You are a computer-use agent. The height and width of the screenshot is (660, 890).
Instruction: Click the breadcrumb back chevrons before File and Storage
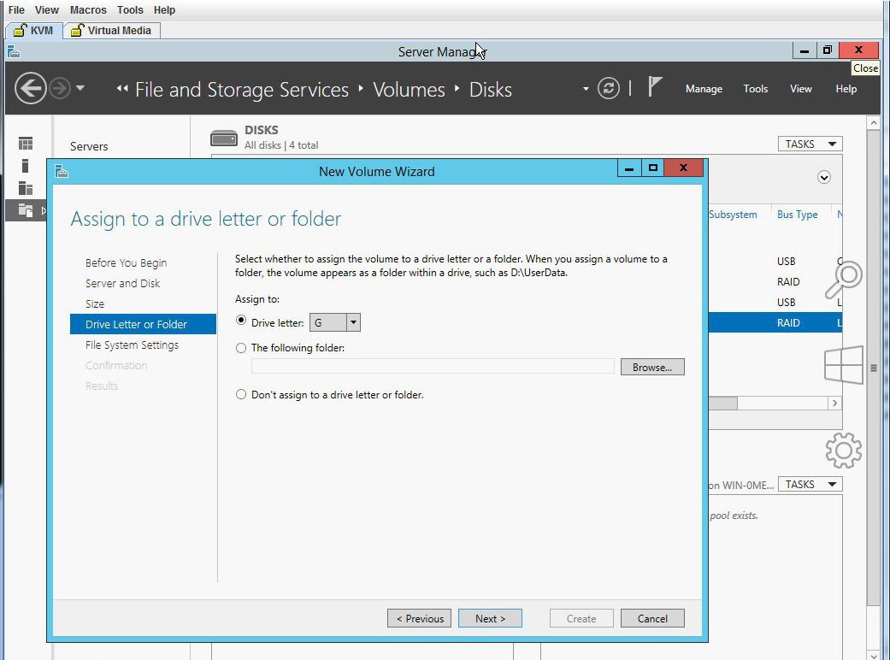122,88
